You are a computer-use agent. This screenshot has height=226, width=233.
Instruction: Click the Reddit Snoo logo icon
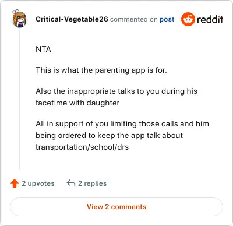pos(188,19)
